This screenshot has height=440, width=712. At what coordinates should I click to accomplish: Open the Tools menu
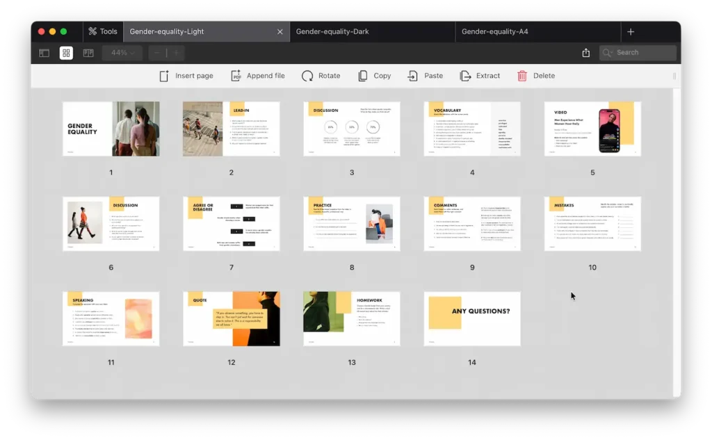(102, 31)
